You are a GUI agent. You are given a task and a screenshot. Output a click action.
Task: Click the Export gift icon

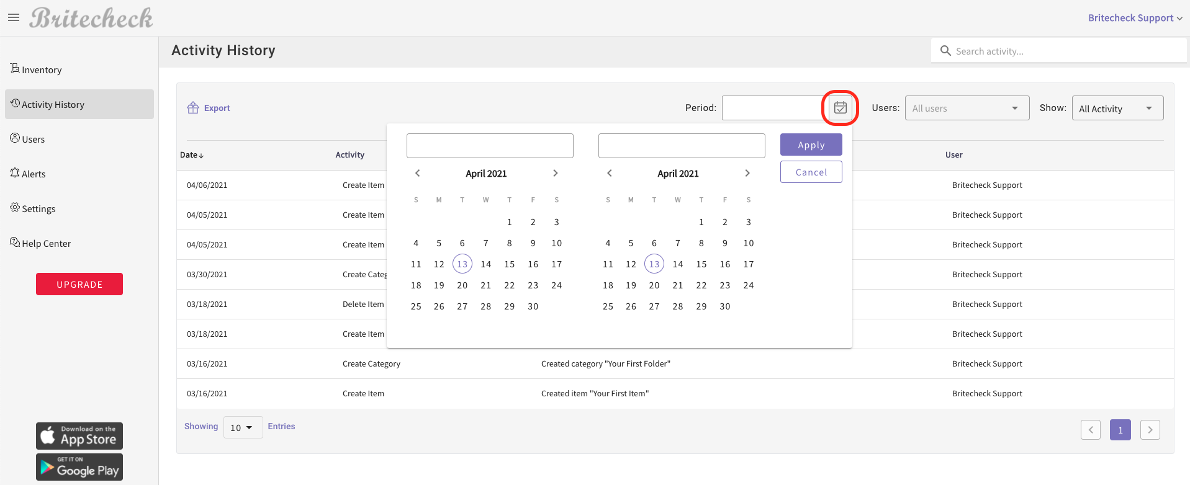tap(193, 108)
